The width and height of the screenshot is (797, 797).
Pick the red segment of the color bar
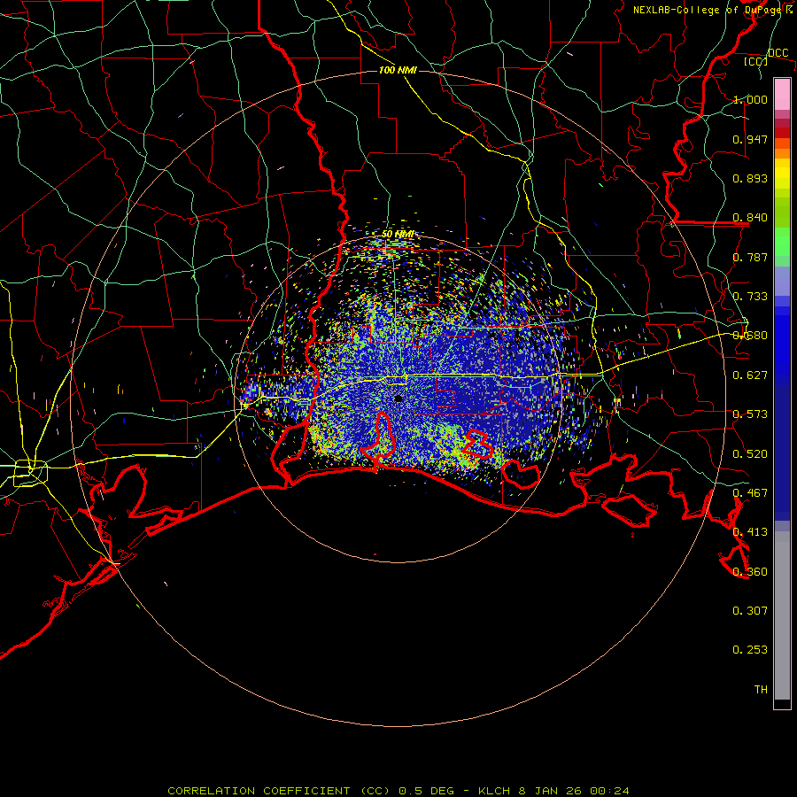click(x=782, y=133)
